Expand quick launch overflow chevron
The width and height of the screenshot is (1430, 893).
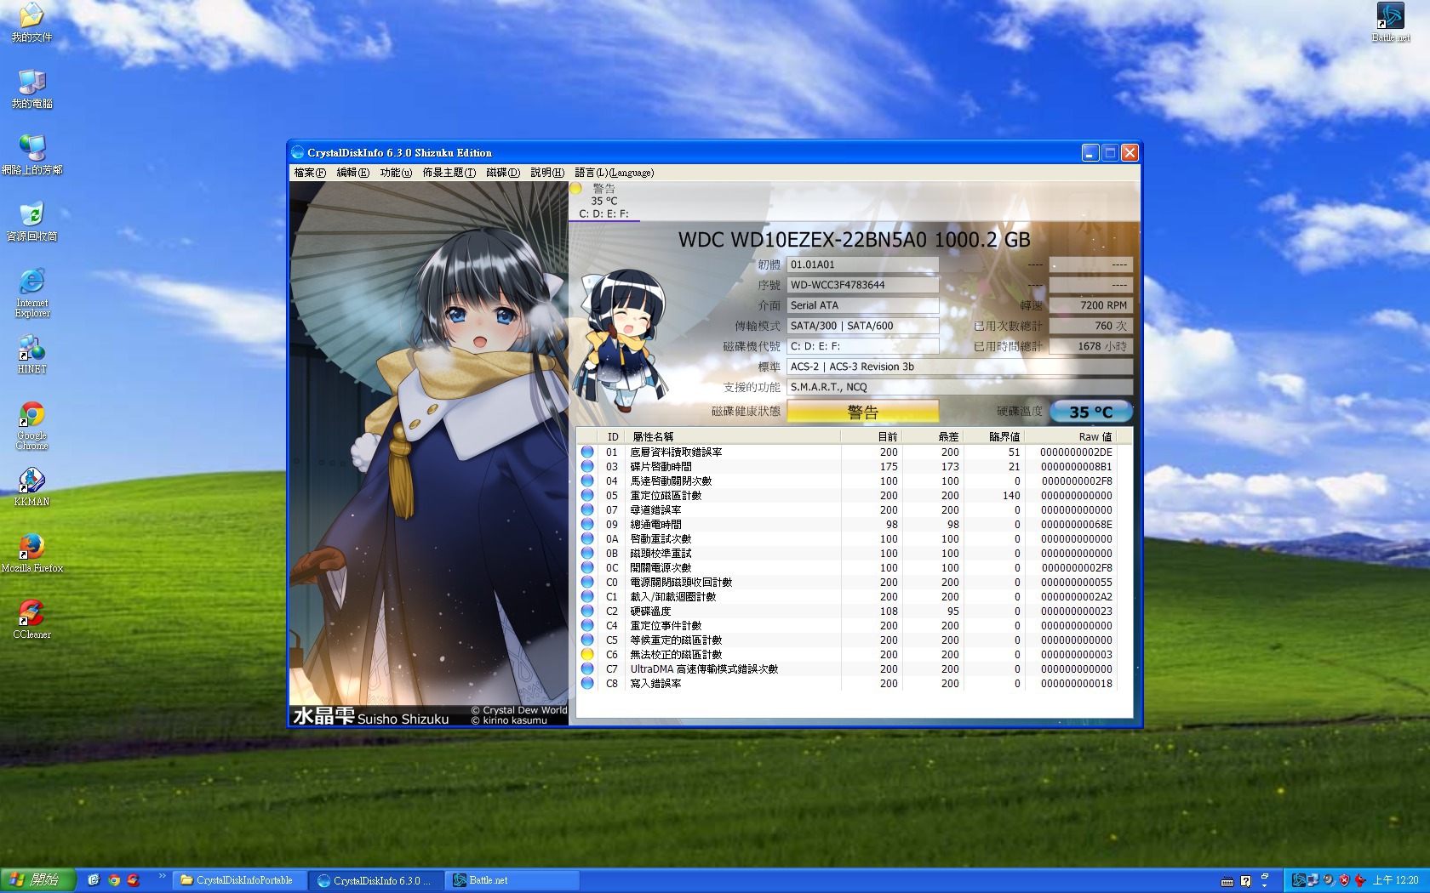[x=162, y=877]
